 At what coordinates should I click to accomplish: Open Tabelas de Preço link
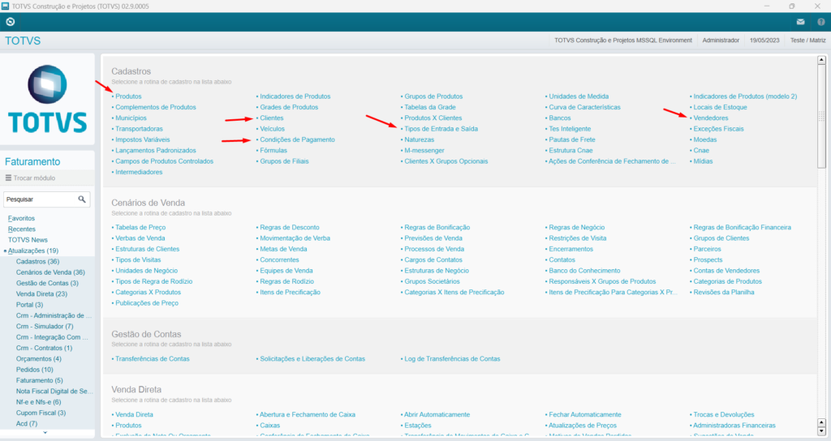pos(140,227)
